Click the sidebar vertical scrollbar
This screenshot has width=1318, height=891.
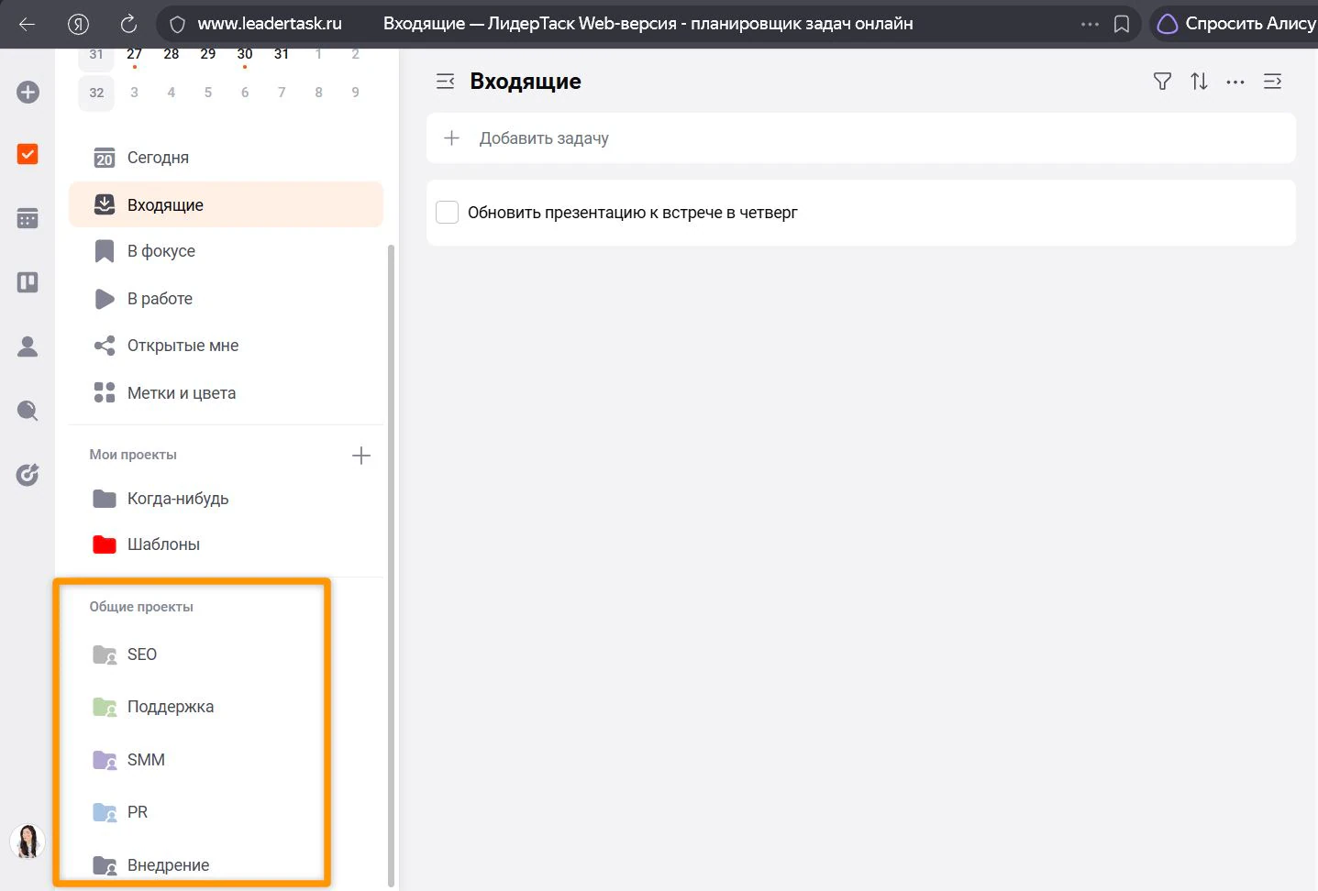(x=392, y=566)
